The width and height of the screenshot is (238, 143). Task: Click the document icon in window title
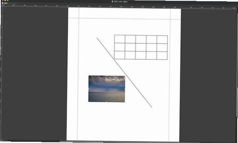(112, 2)
